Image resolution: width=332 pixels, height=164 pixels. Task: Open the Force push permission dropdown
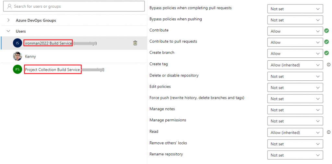(295, 99)
